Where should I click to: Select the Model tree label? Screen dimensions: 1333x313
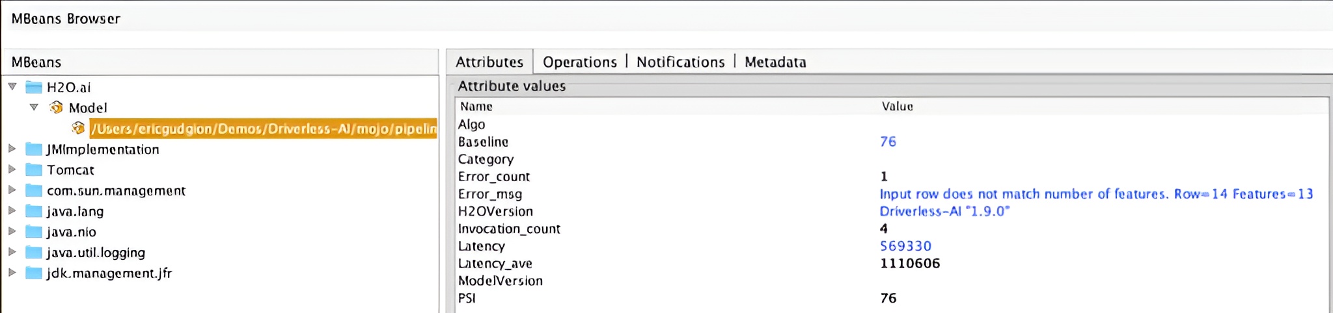88,108
